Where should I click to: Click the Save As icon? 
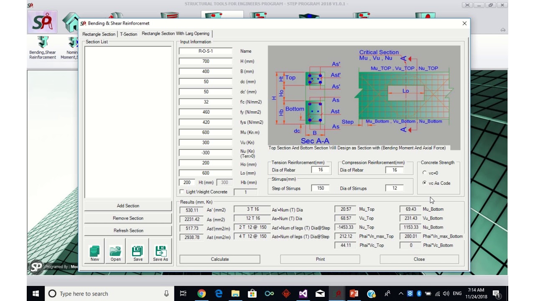coord(160,252)
